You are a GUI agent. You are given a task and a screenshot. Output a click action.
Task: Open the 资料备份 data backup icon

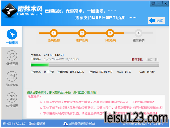pos(12,76)
